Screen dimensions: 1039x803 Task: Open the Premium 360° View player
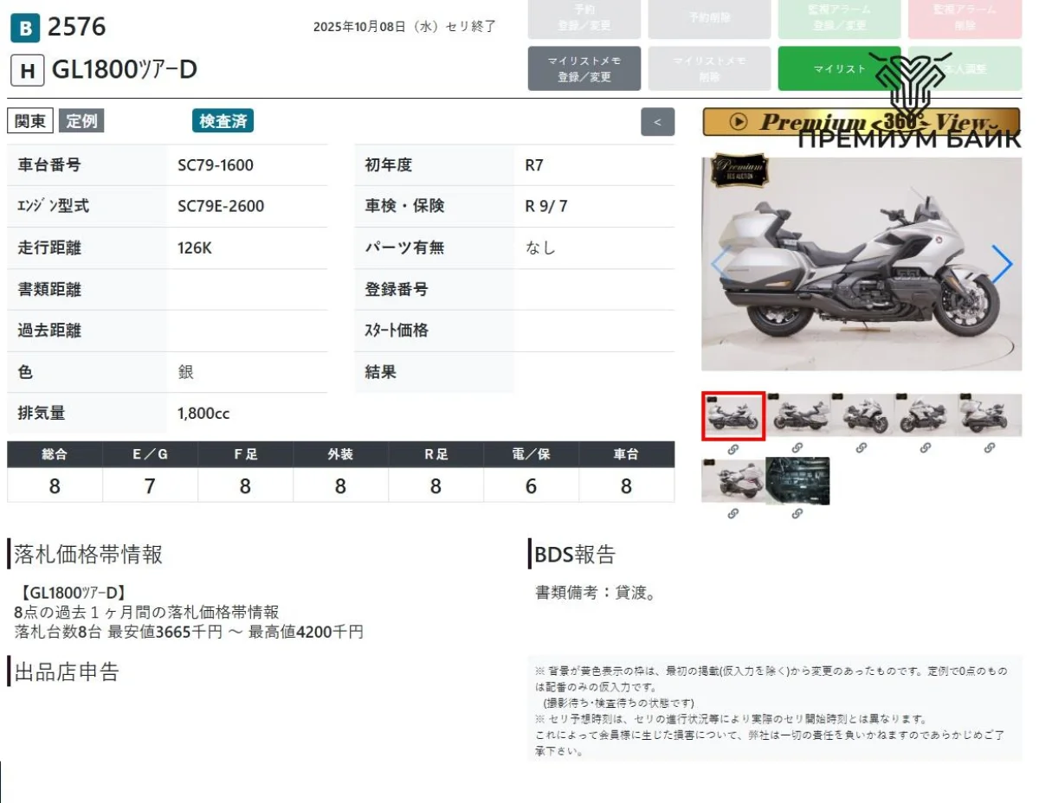(861, 122)
